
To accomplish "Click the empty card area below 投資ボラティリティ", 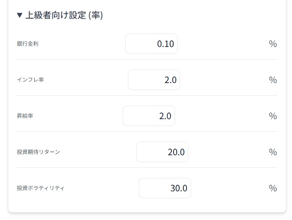I will [x=147, y=205].
